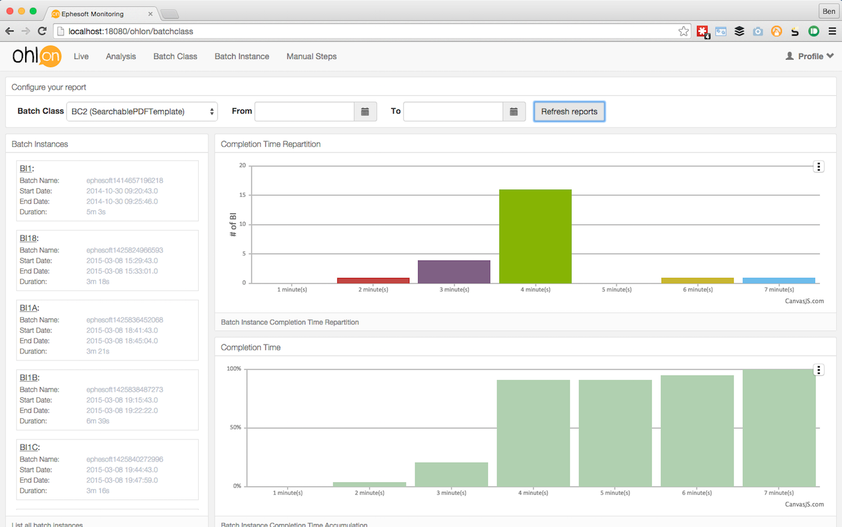The width and height of the screenshot is (842, 527).
Task: Open options menu on Completion Time chart
Action: pyautogui.click(x=819, y=369)
